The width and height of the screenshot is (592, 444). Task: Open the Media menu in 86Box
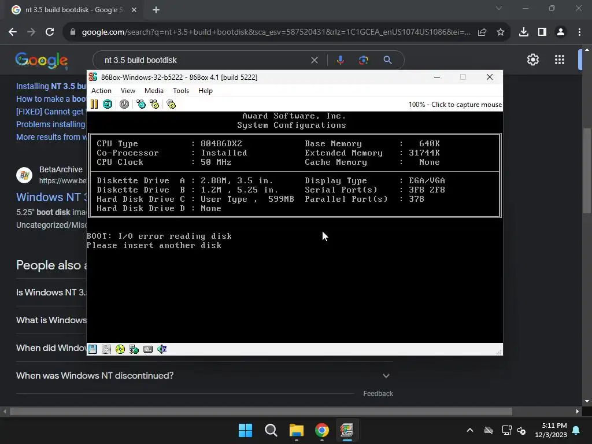(154, 91)
